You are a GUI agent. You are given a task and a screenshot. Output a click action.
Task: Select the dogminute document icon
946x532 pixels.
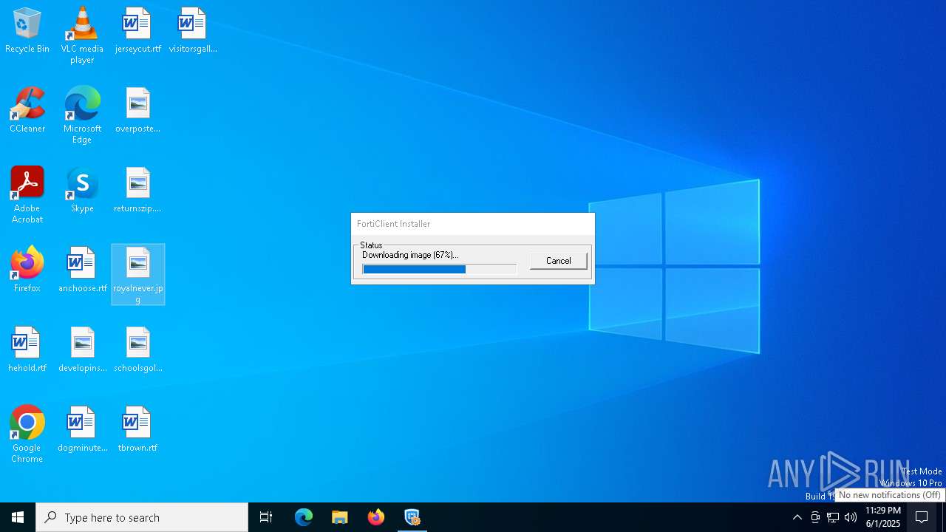pos(82,430)
